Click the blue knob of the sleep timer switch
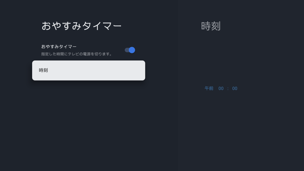Screen dimensions: 304x171 [x=132, y=50]
